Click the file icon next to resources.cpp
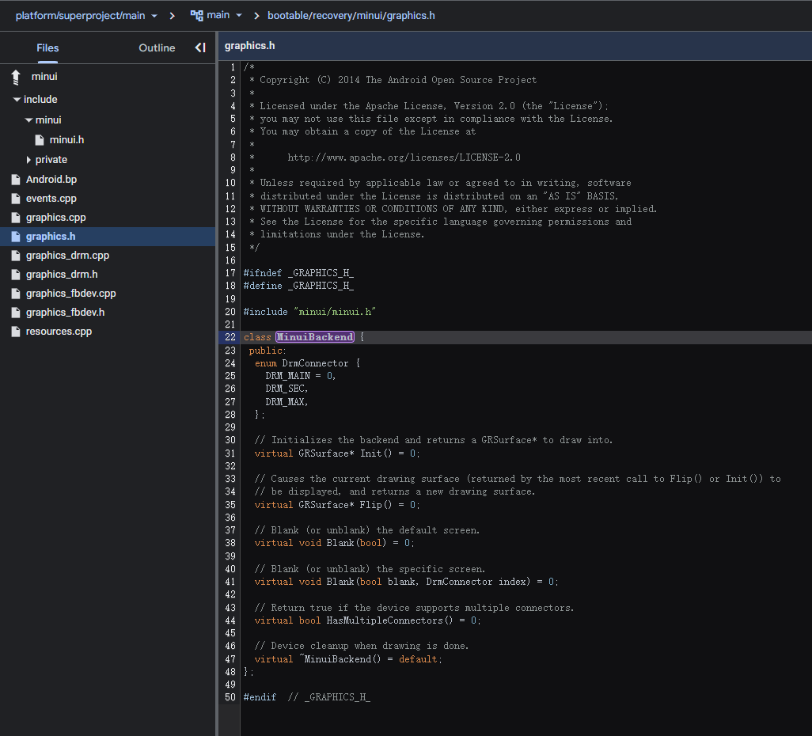This screenshot has height=736, width=812. pos(15,332)
